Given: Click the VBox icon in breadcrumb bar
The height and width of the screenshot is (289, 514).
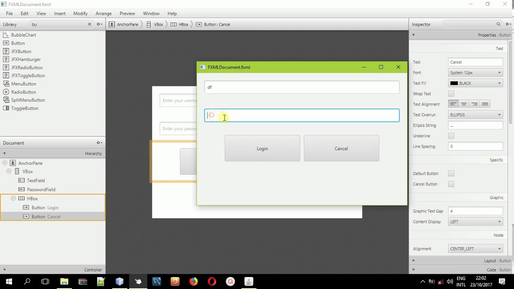Looking at the screenshot, I should click(149, 24).
